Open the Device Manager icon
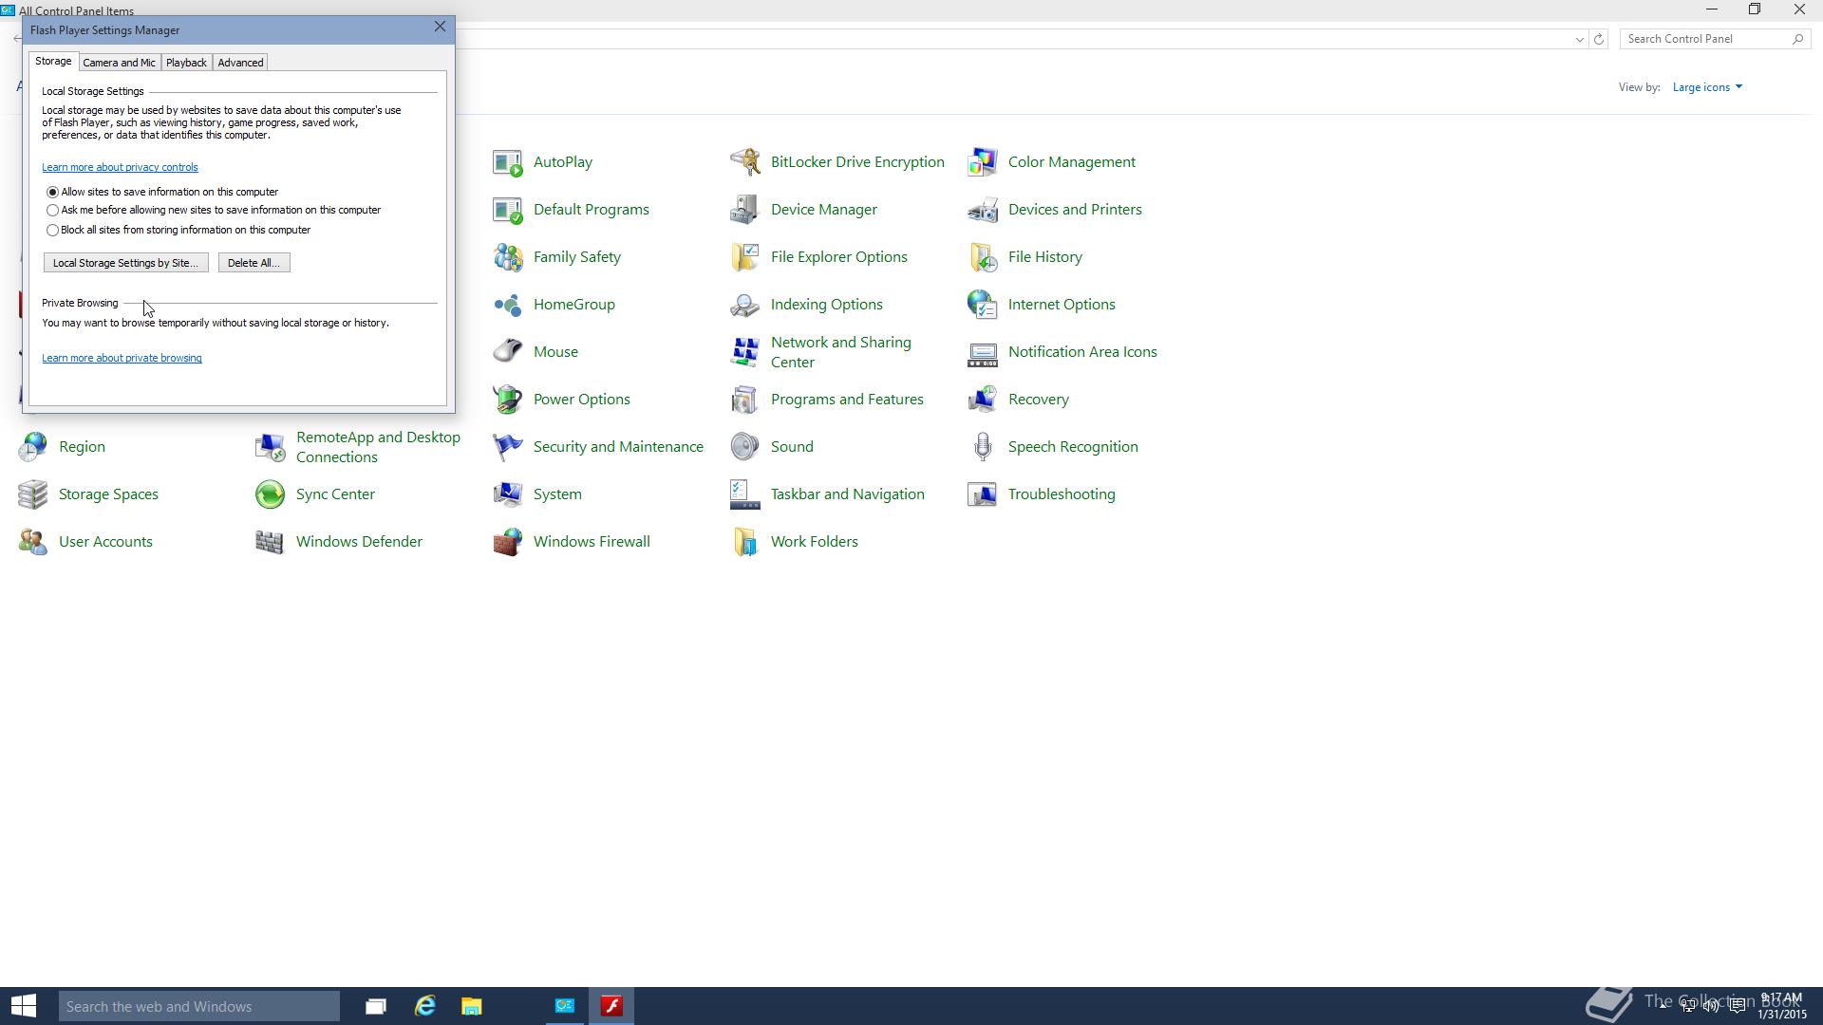The width and height of the screenshot is (1823, 1025). tap(744, 210)
